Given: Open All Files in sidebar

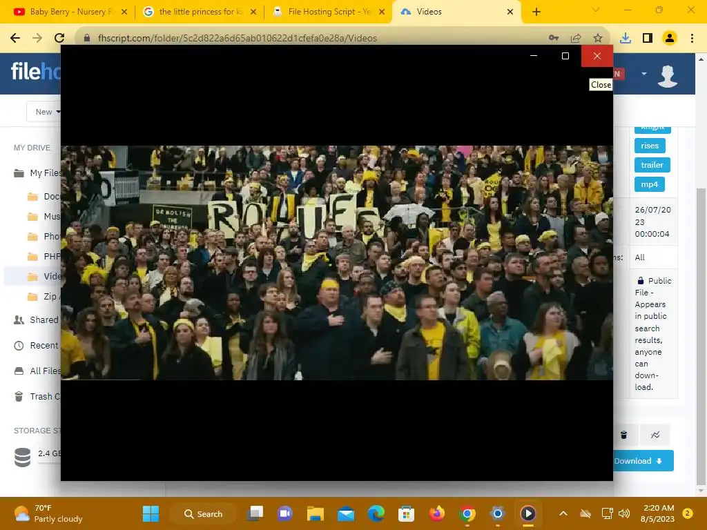Looking at the screenshot, I should coord(37,371).
